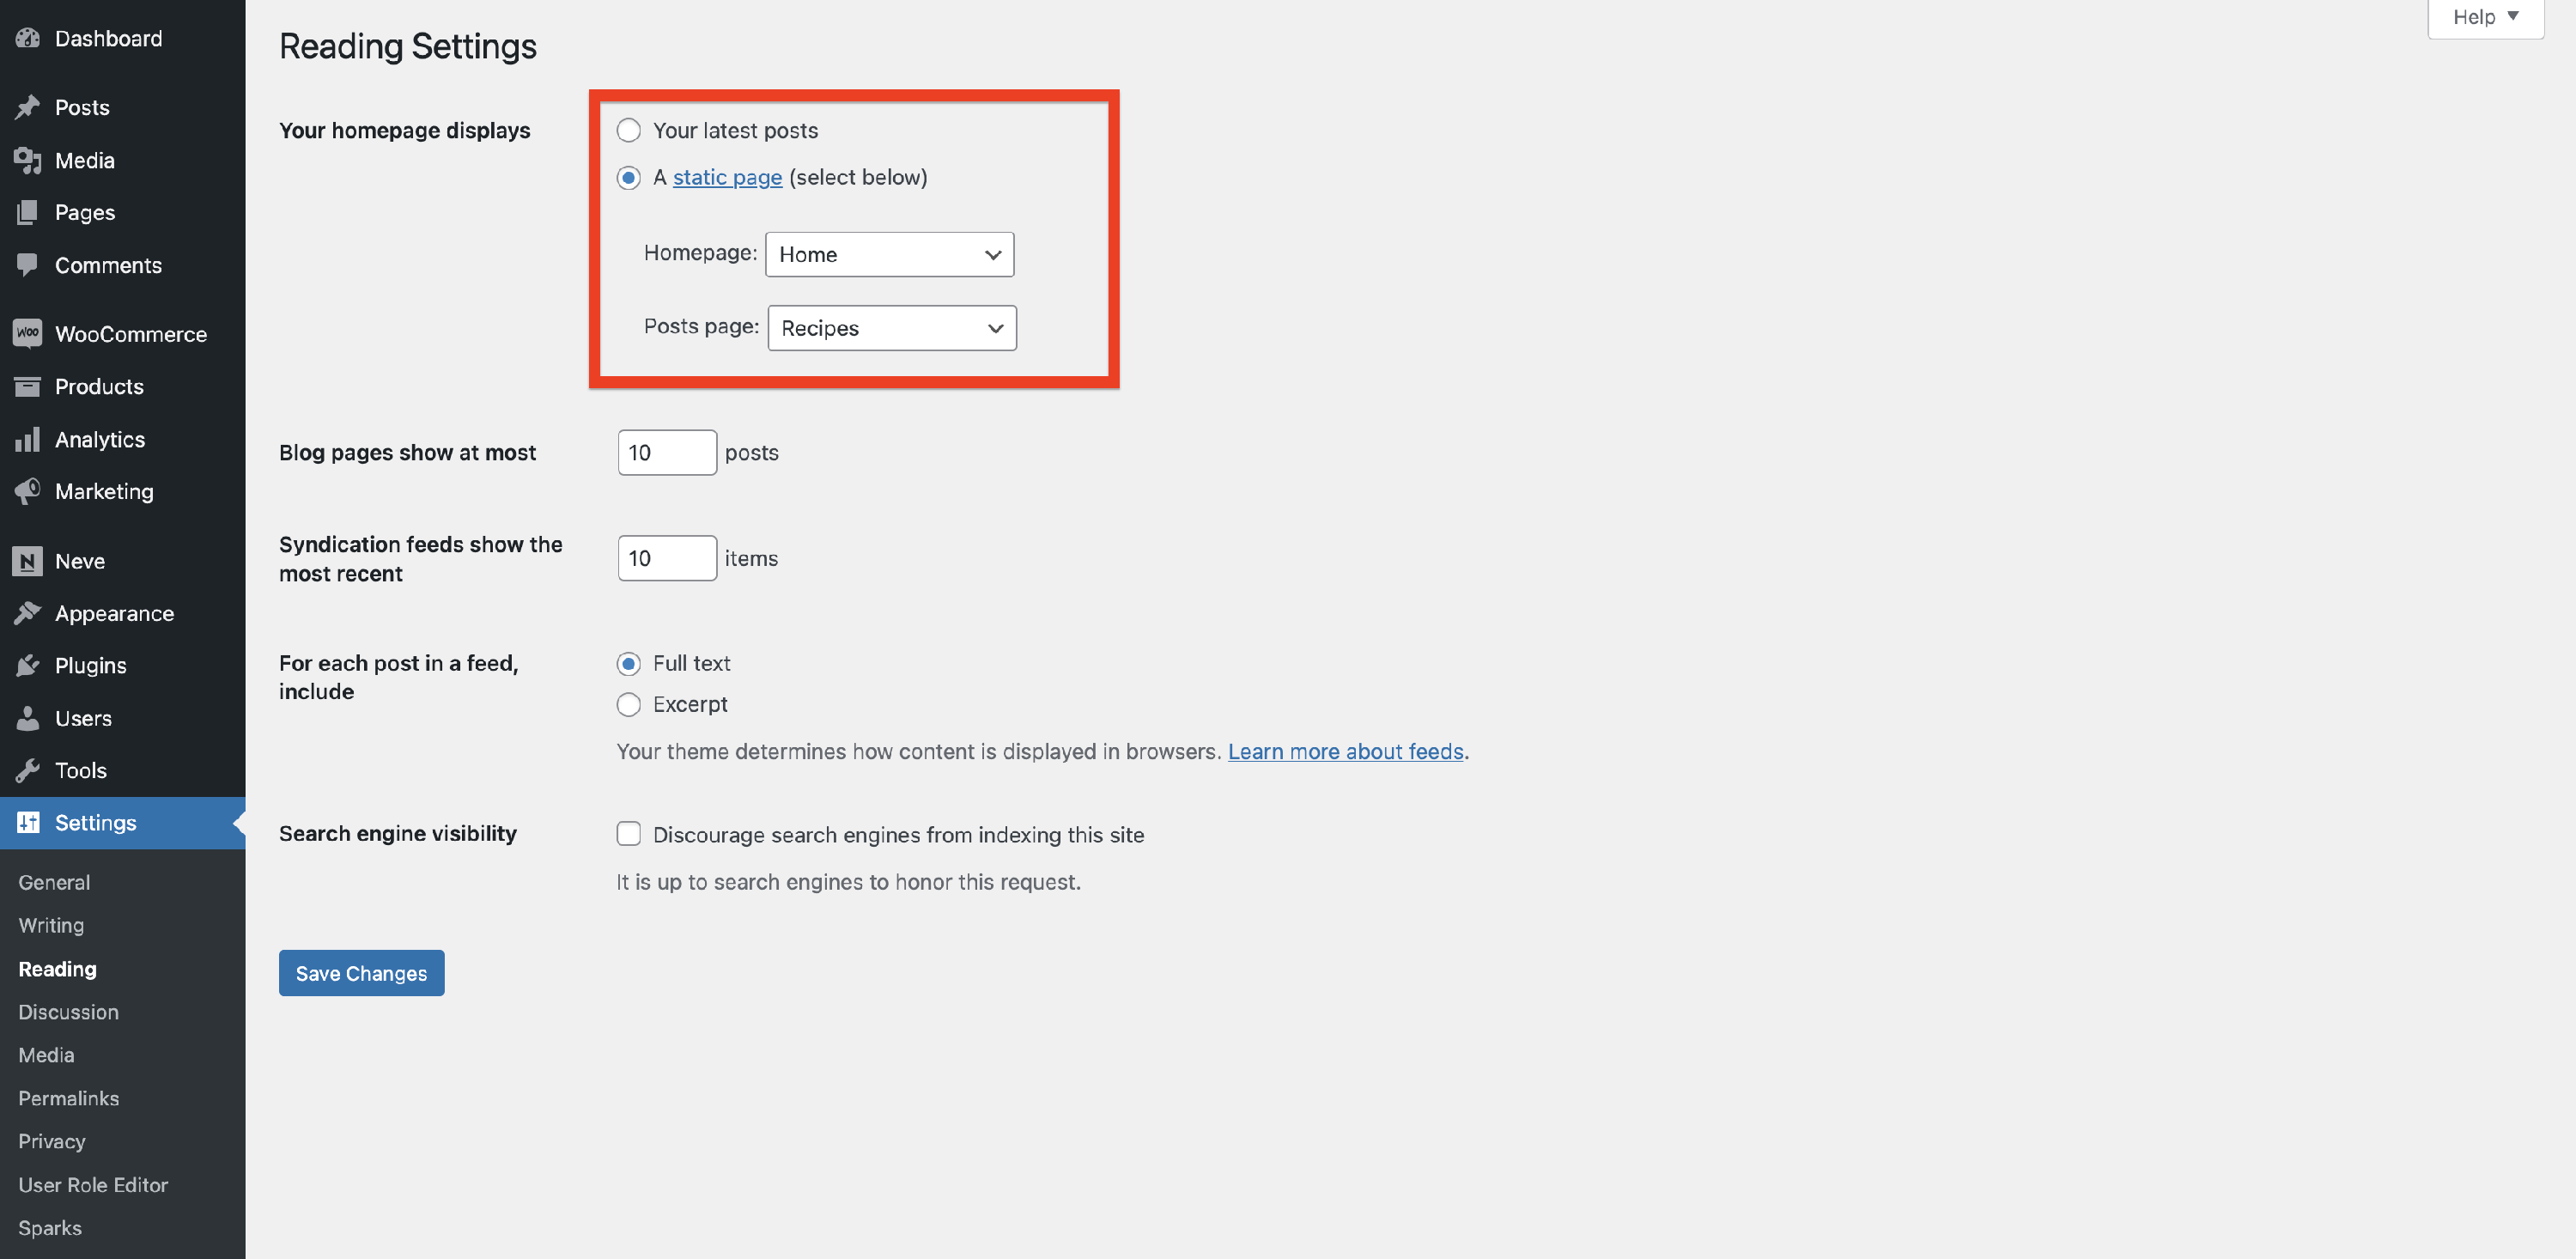Enable discourage search engines checkbox

(x=628, y=834)
